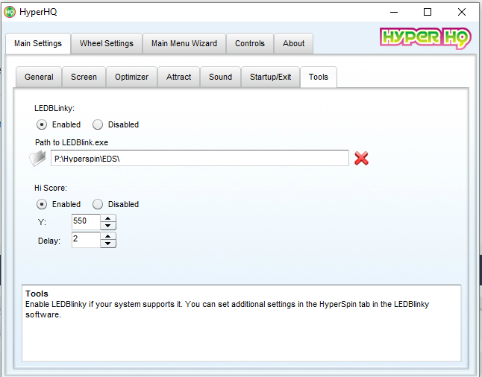Click the Tools description text box
Image resolution: width=482 pixels, height=377 pixels.
tap(241, 323)
